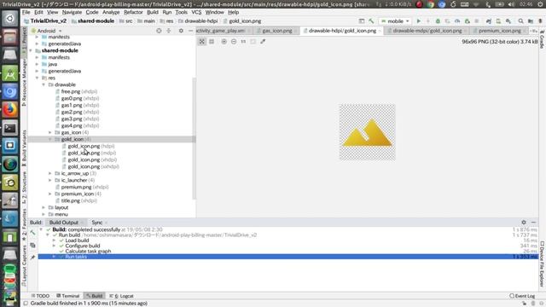
Task: Expand the layout folder node
Action: (x=44, y=207)
